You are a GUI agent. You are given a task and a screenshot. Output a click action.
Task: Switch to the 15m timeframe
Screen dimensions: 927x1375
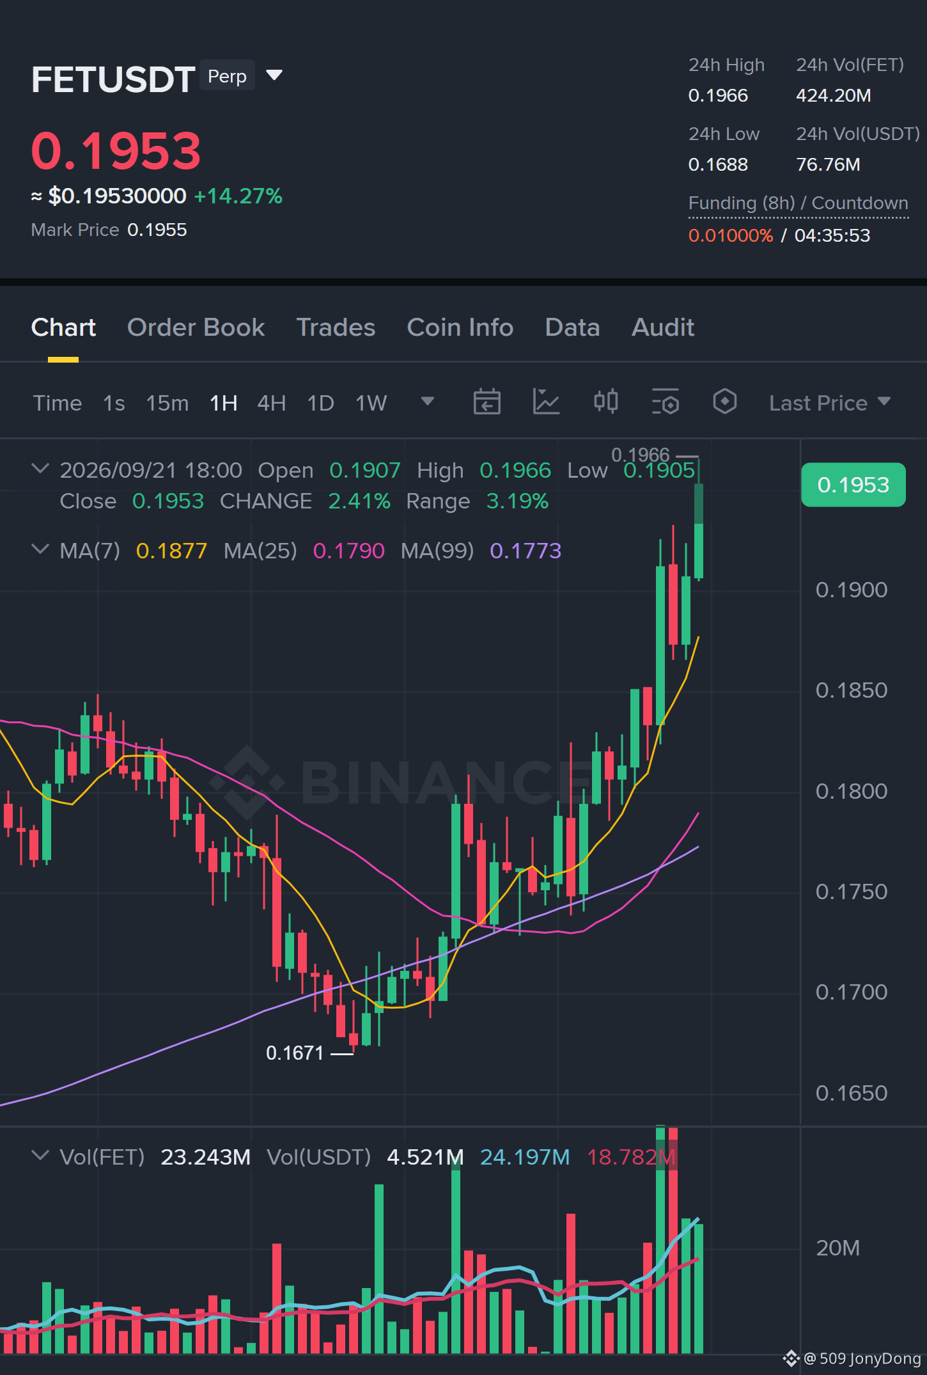pyautogui.click(x=167, y=403)
